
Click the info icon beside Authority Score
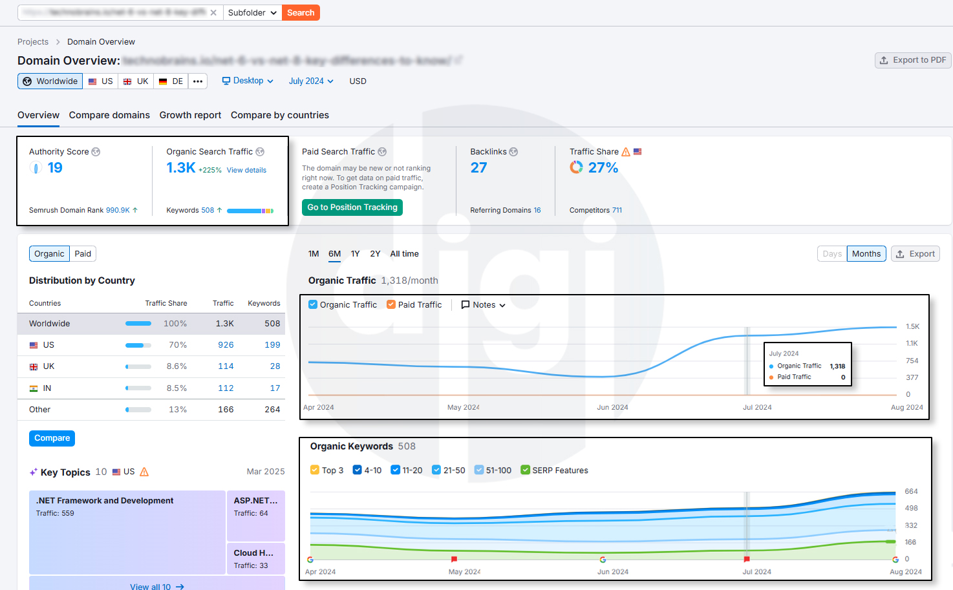click(x=96, y=152)
